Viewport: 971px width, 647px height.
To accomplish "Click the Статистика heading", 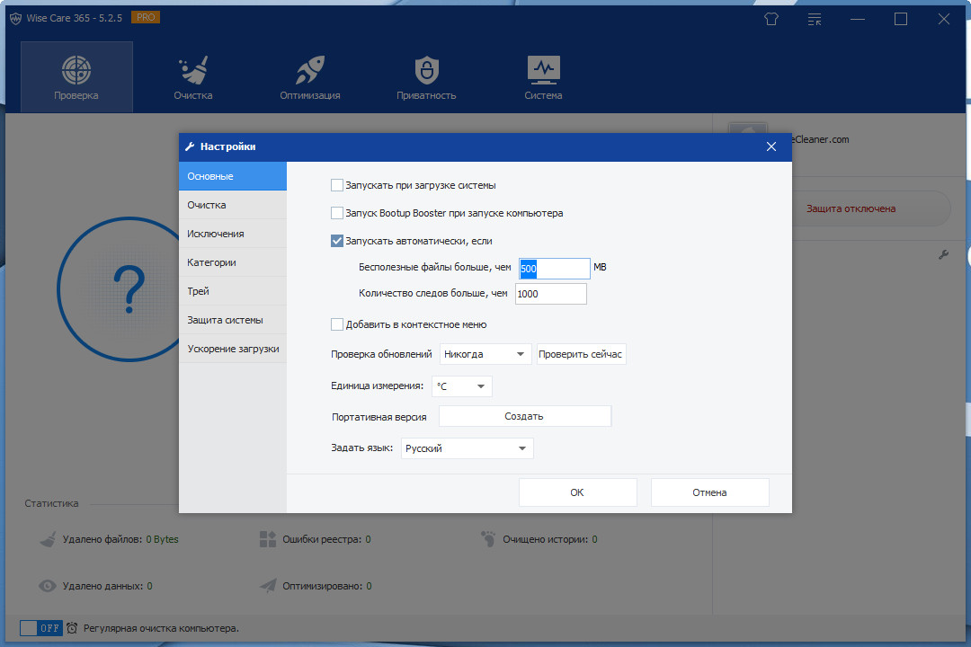I will (51, 503).
